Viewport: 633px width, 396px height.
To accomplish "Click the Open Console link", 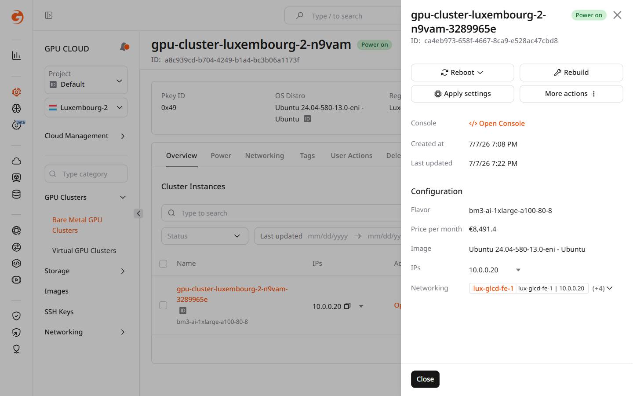I will tap(497, 123).
